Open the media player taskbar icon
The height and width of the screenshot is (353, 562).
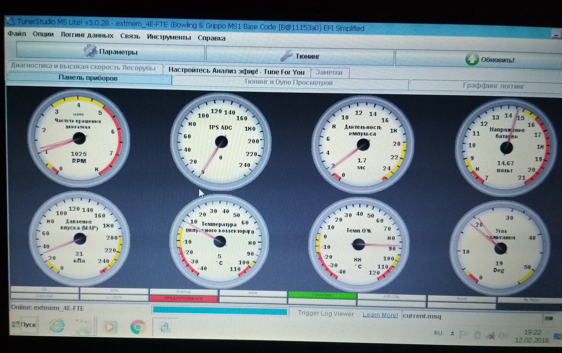(x=110, y=327)
